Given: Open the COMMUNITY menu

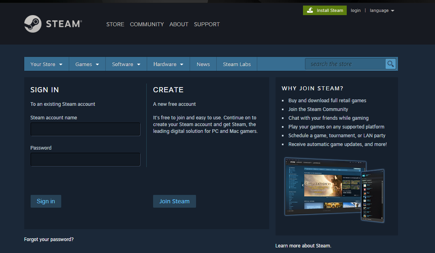Looking at the screenshot, I should 147,24.
